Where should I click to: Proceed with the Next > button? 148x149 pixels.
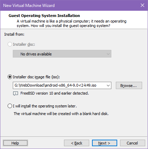104,143
